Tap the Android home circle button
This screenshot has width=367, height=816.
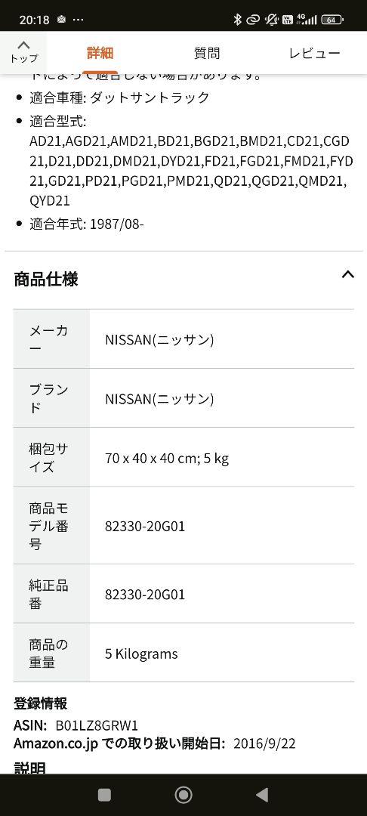point(183,795)
